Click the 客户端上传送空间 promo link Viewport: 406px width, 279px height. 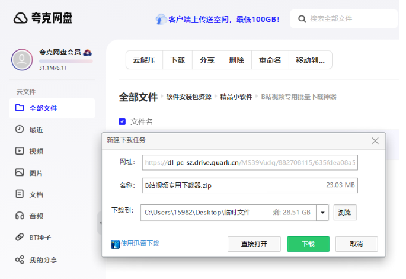[223, 19]
